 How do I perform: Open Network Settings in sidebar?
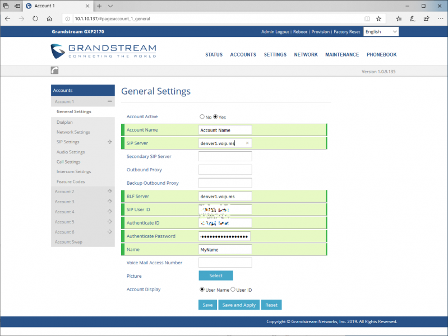coord(73,132)
